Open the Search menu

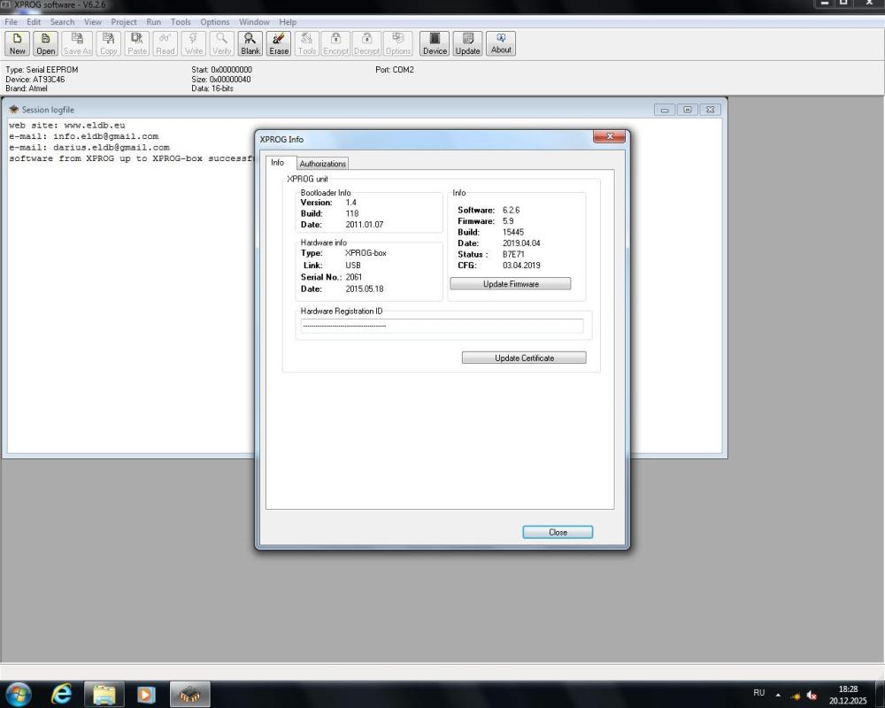(x=62, y=22)
